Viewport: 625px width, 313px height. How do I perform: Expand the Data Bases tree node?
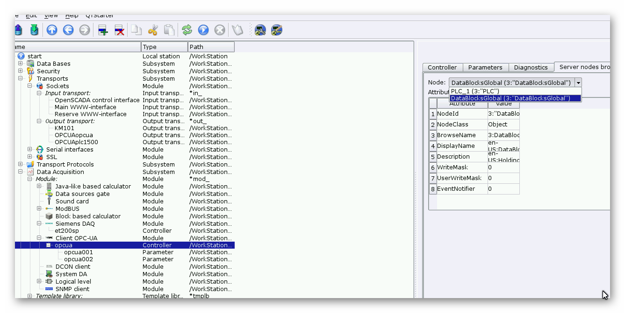[21, 64]
